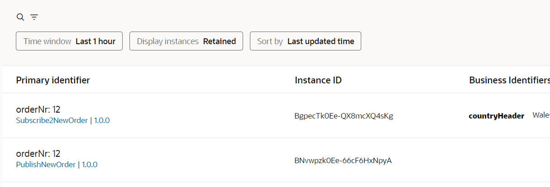This screenshot has height=187, width=550.
Task: Click instance ID BNvwpzk0Ee-66cF6HxNpyA
Action: [x=343, y=160]
